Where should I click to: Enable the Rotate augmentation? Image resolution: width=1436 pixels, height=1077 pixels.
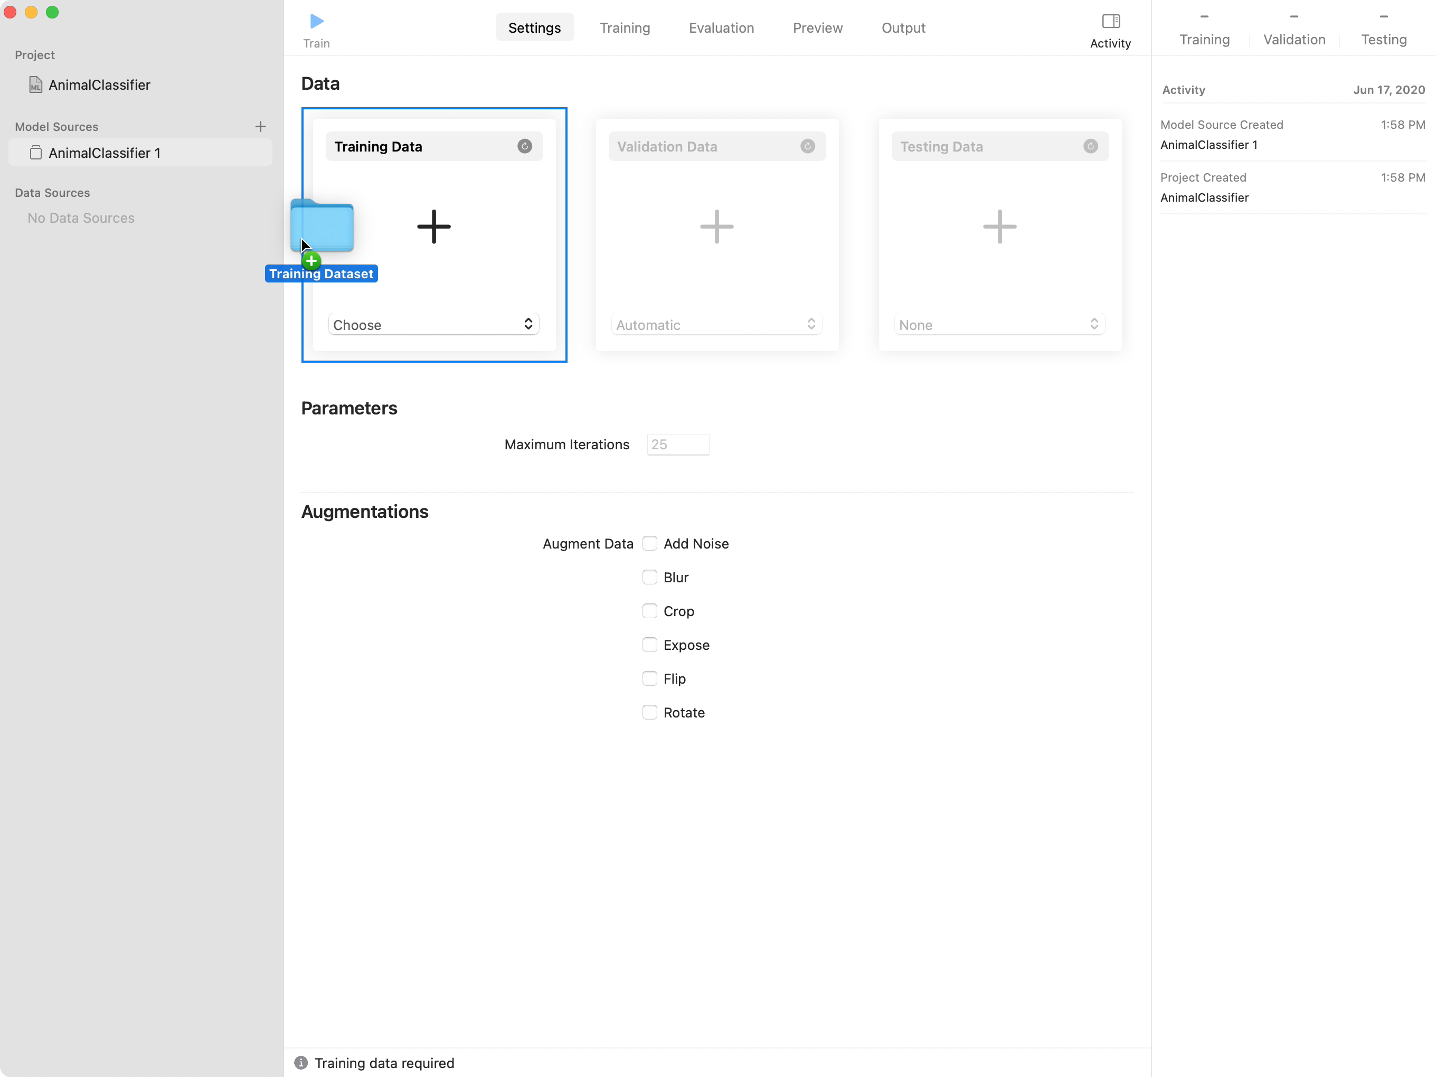coord(649,712)
